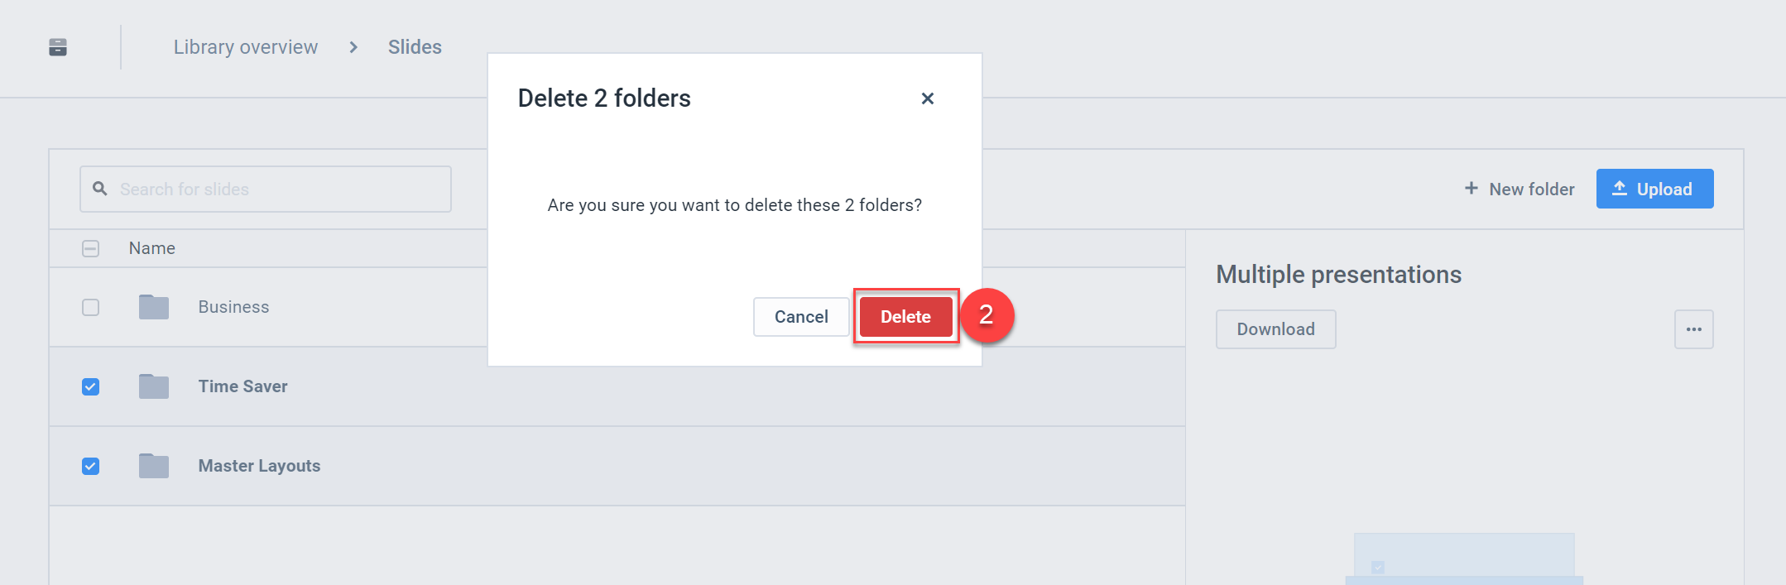
Task: Confirm deletion with the Delete button
Action: tap(905, 316)
